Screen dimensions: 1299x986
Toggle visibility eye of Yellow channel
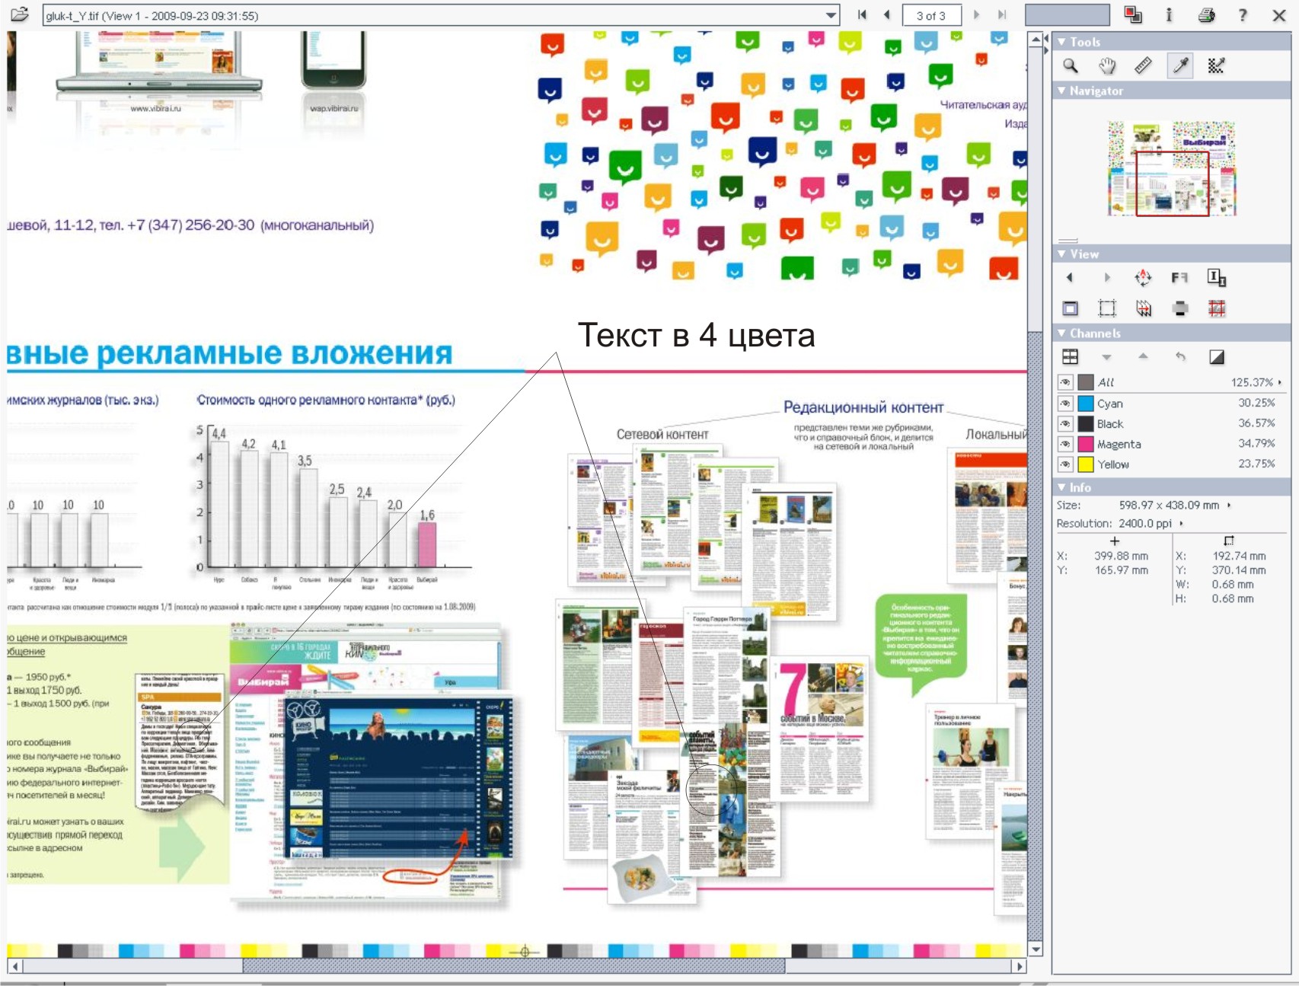click(x=1065, y=464)
